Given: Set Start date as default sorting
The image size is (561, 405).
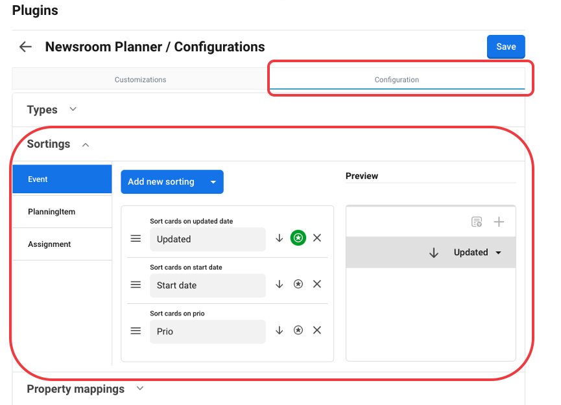Looking at the screenshot, I should click(298, 284).
